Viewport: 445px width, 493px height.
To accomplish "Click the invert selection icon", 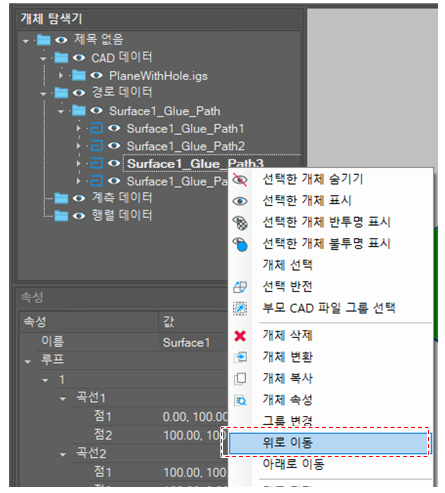I will point(240,287).
